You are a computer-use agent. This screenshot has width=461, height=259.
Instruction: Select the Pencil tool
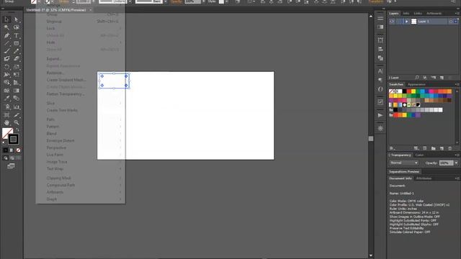click(x=16, y=51)
